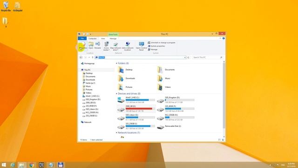Click the Back navigation arrow

click(x=81, y=57)
